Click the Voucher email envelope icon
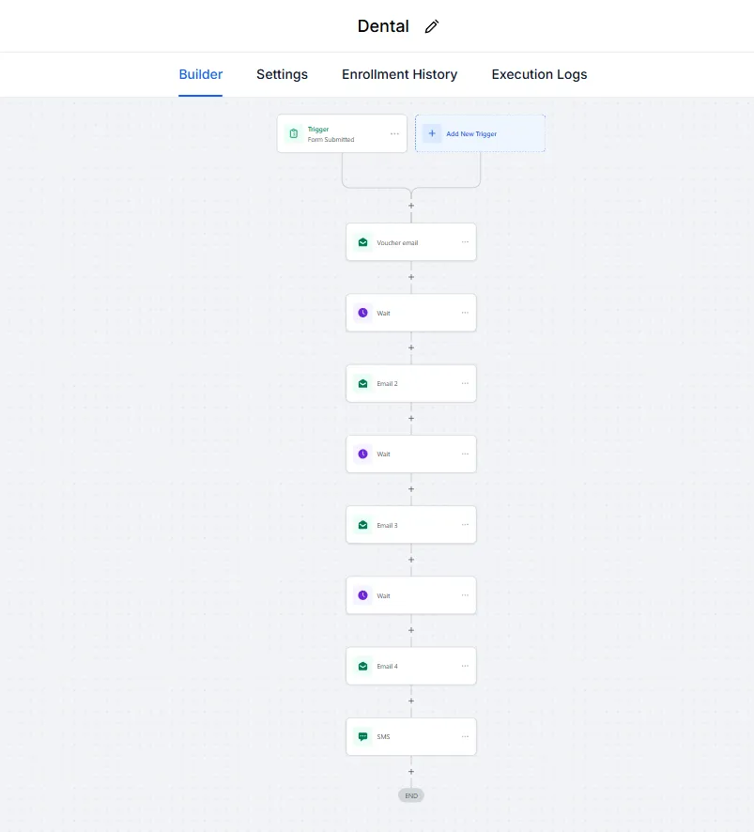 362,242
